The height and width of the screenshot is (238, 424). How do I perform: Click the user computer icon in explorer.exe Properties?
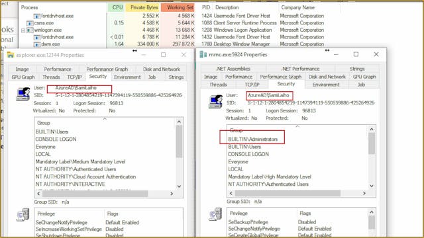pyautogui.click(x=23, y=94)
